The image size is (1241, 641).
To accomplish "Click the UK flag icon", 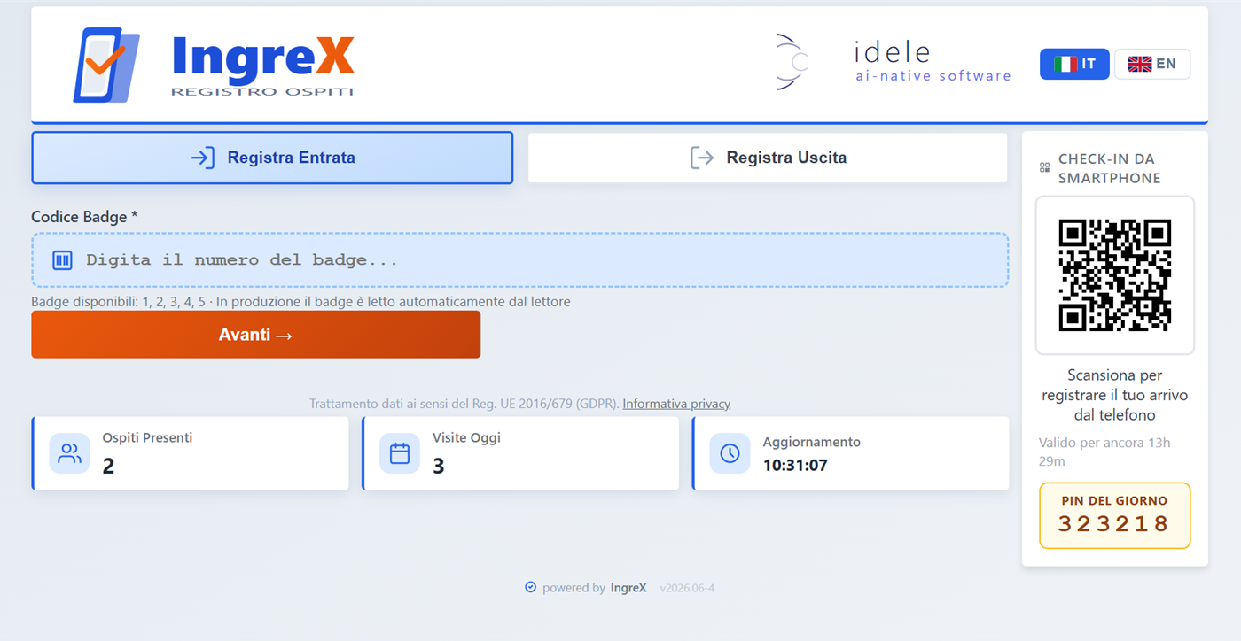I will point(1139,64).
